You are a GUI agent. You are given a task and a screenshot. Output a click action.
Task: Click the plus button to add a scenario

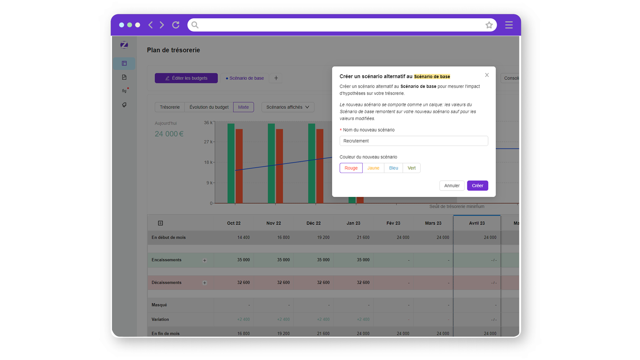coord(276,78)
